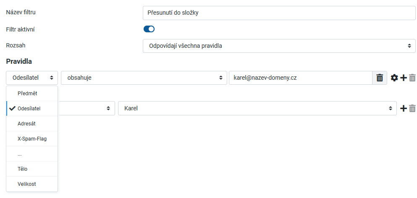The image size is (417, 198).
Task: Click the karel@nazev-domeny.cz value field
Action: (300, 78)
